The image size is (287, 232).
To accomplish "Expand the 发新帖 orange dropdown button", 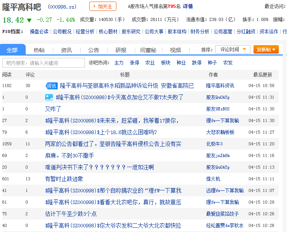I will (266, 49).
